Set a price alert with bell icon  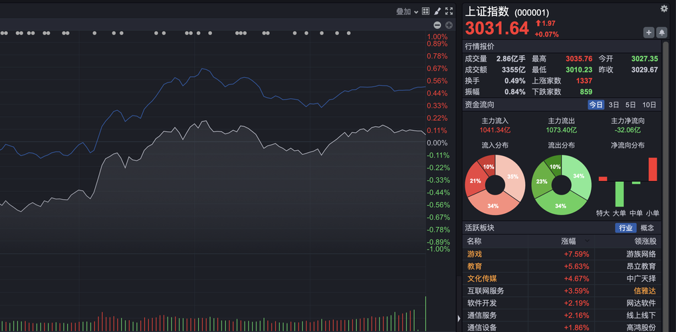[x=661, y=32]
